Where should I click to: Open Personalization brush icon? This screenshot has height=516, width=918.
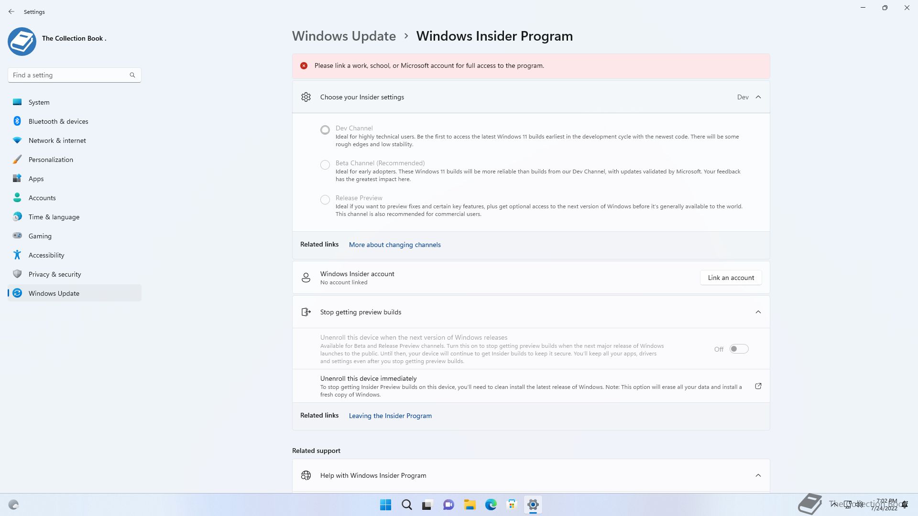click(x=17, y=159)
